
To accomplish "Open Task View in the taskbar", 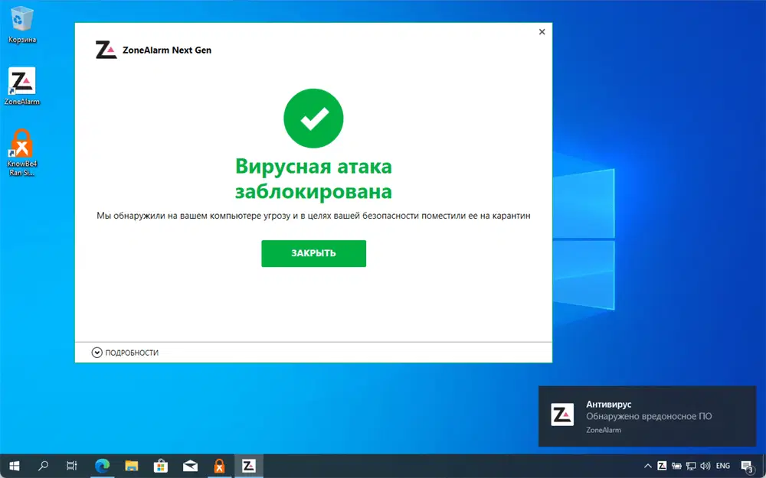I will 72,466.
